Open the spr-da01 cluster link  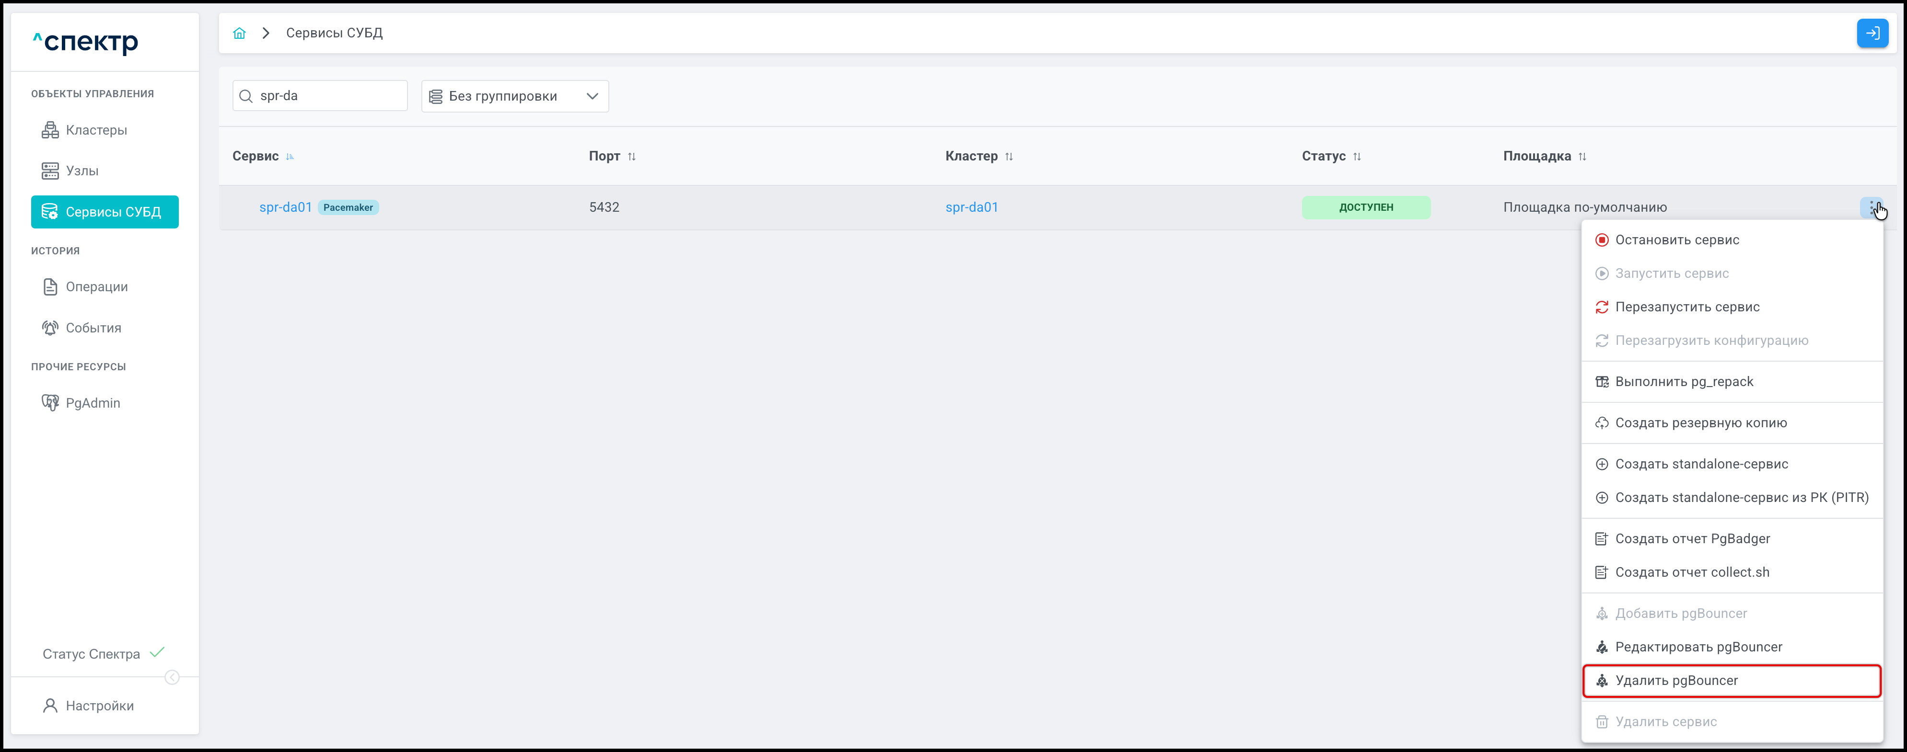(971, 207)
